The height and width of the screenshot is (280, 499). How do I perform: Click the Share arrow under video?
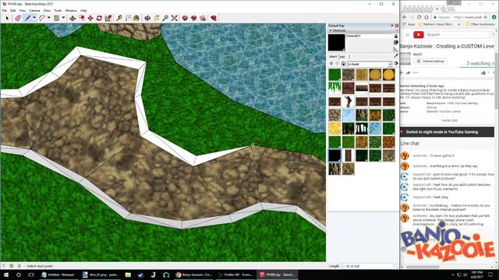coord(408,72)
